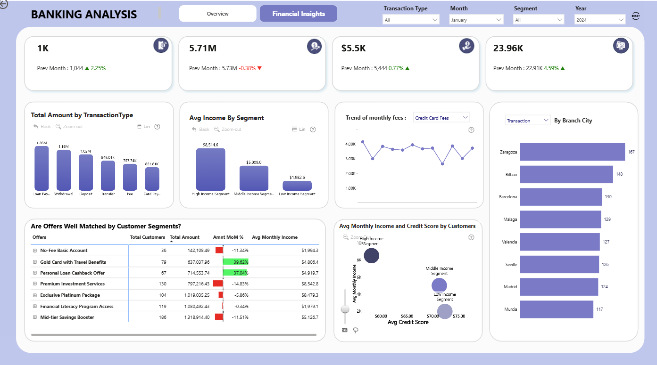Image resolution: width=657 pixels, height=365 pixels.
Task: Click the scatter chart zoom slider handle
Action: click(x=345, y=309)
